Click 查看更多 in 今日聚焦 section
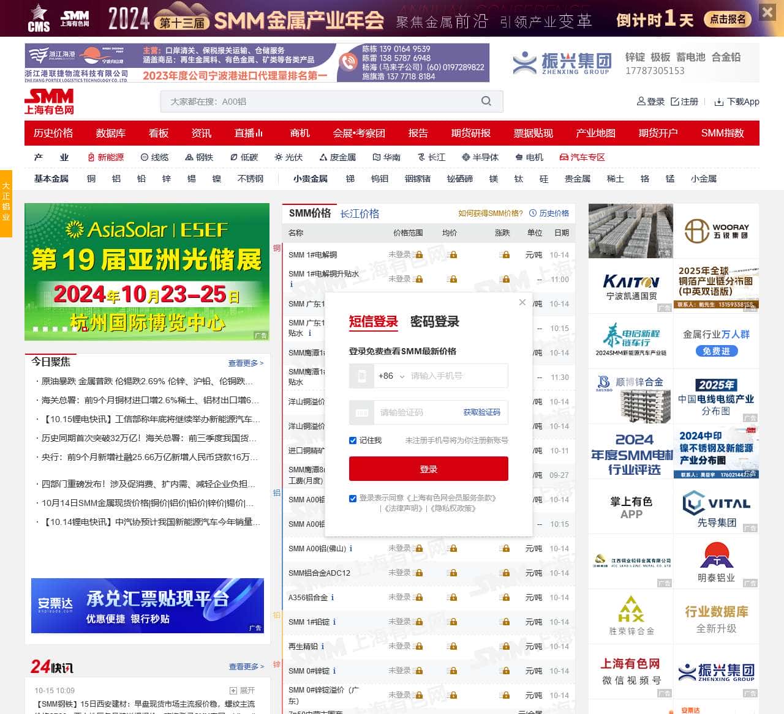Screen dimensions: 784x714 click(246, 363)
